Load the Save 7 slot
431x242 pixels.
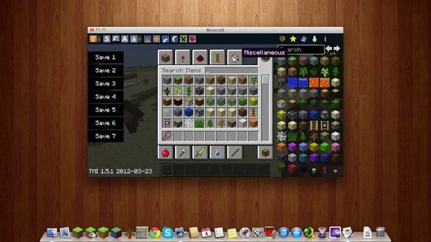point(106,136)
